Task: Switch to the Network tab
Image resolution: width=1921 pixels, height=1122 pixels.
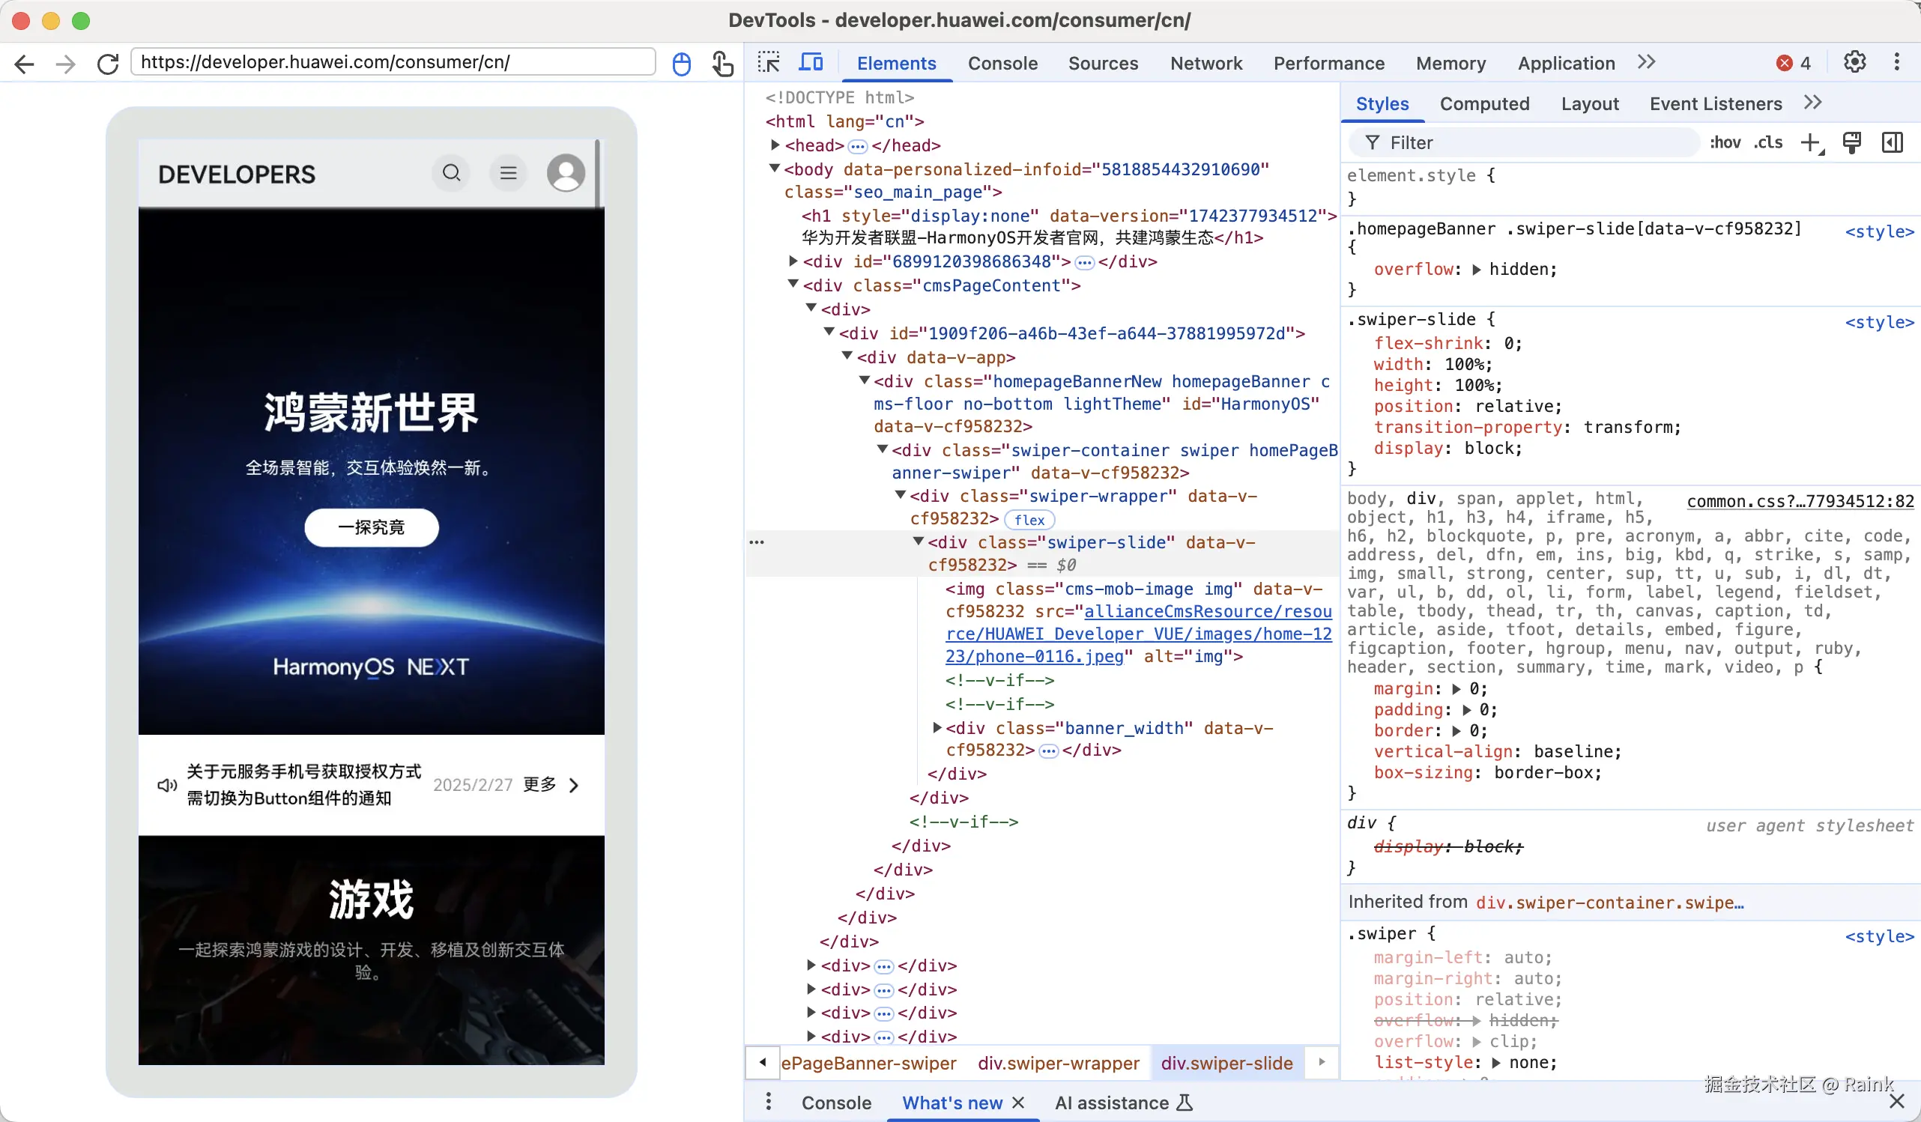Action: (x=1206, y=63)
